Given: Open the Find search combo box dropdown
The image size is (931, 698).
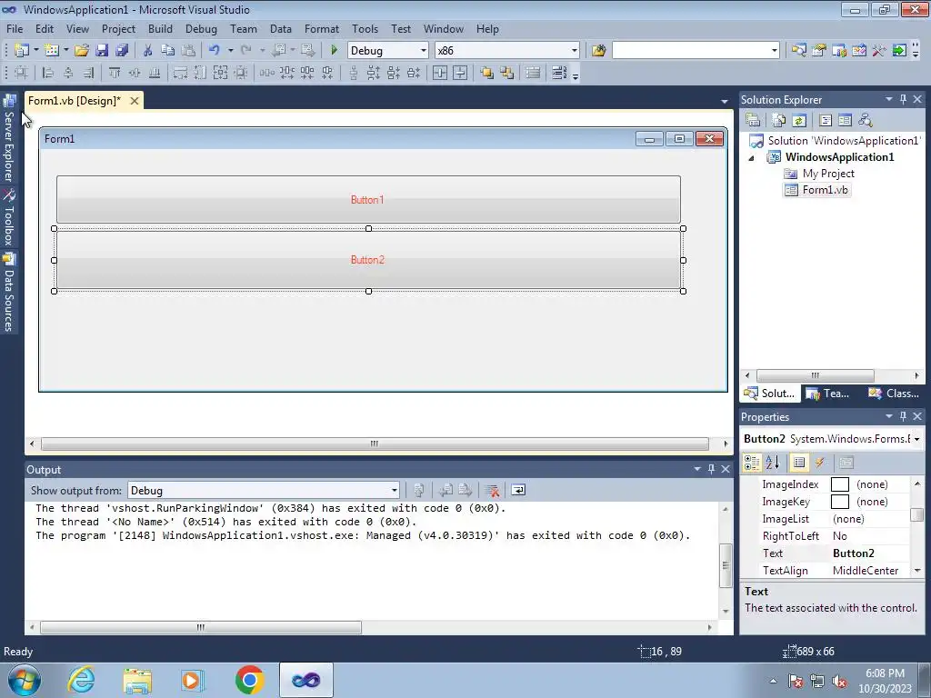Looking at the screenshot, I should pyautogui.click(x=775, y=51).
